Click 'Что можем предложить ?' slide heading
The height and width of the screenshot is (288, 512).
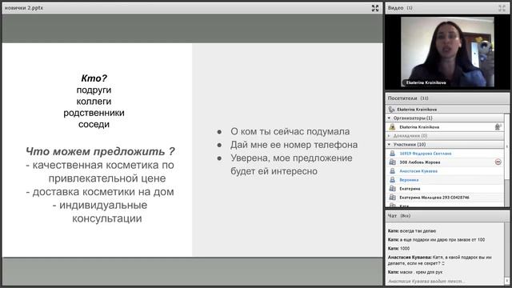[100, 151]
